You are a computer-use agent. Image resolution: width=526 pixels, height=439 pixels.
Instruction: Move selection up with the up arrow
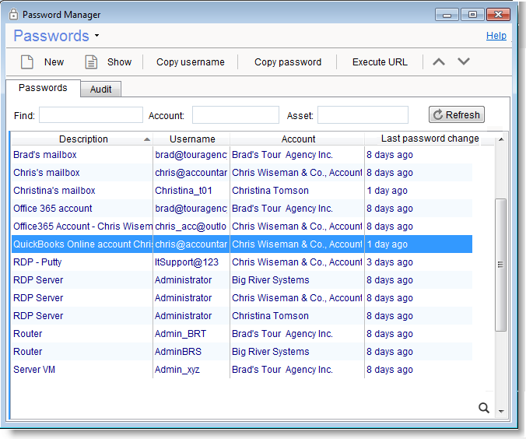(439, 61)
